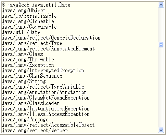
Task: Click the java/lang/reflect/TypeVariable line
Action: pyautogui.click(x=43, y=87)
